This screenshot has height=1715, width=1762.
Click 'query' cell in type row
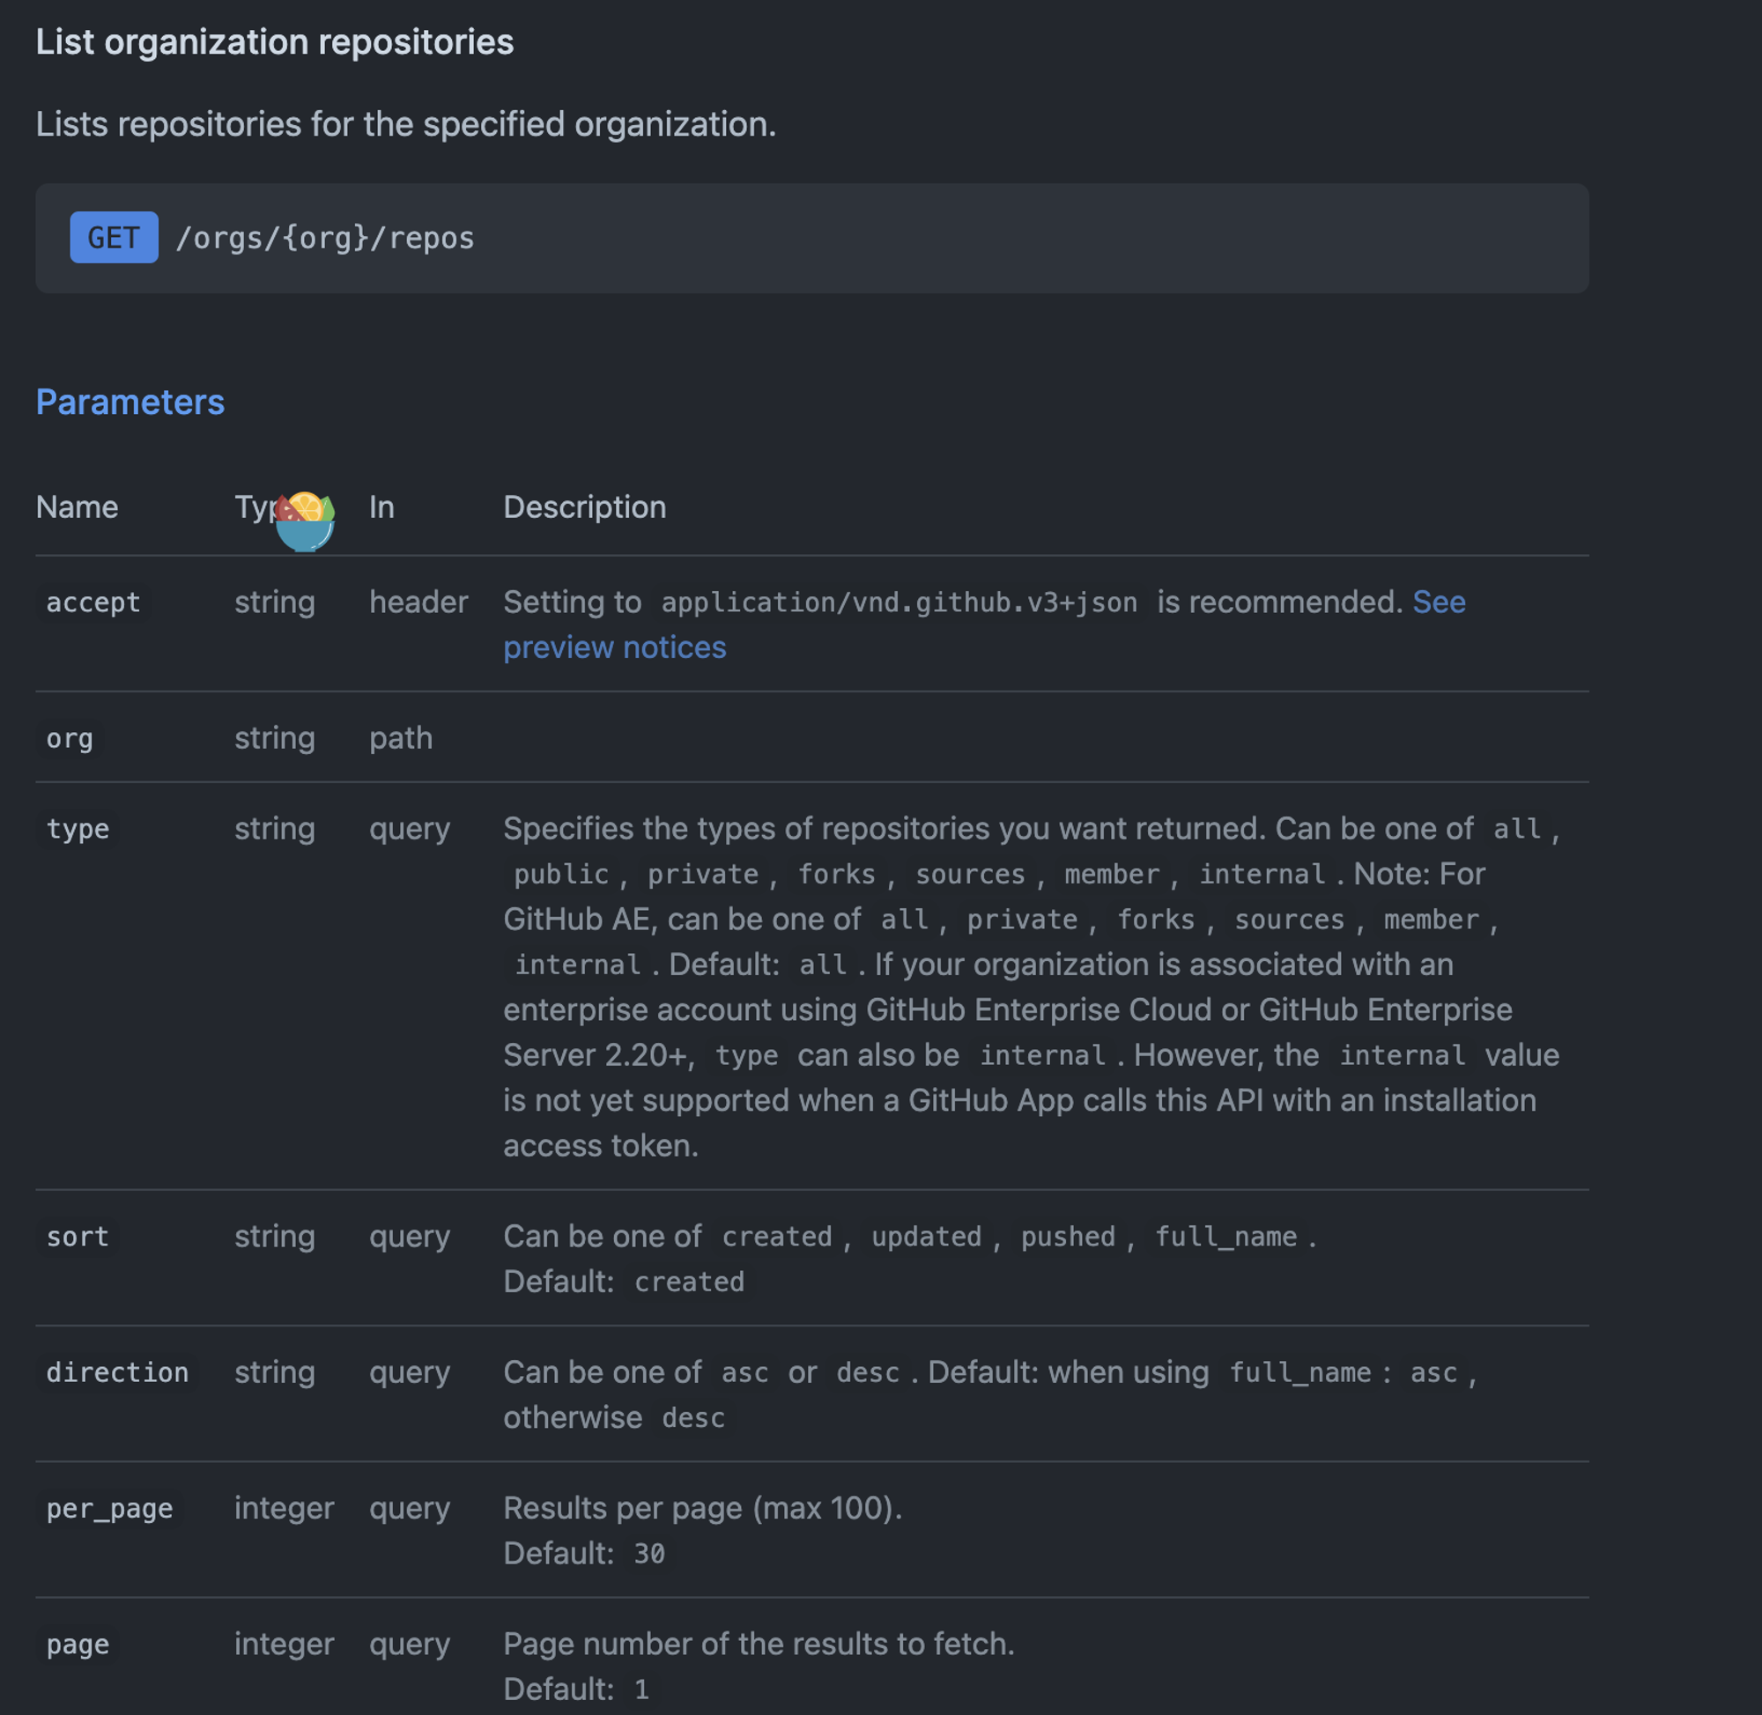tap(410, 829)
